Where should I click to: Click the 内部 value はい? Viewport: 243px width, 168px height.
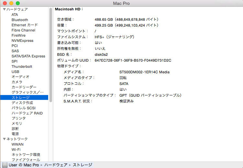click(123, 90)
